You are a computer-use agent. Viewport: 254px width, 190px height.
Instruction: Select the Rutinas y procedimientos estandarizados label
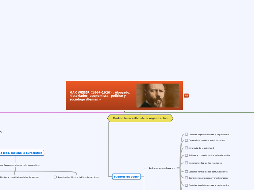(x=209, y=155)
